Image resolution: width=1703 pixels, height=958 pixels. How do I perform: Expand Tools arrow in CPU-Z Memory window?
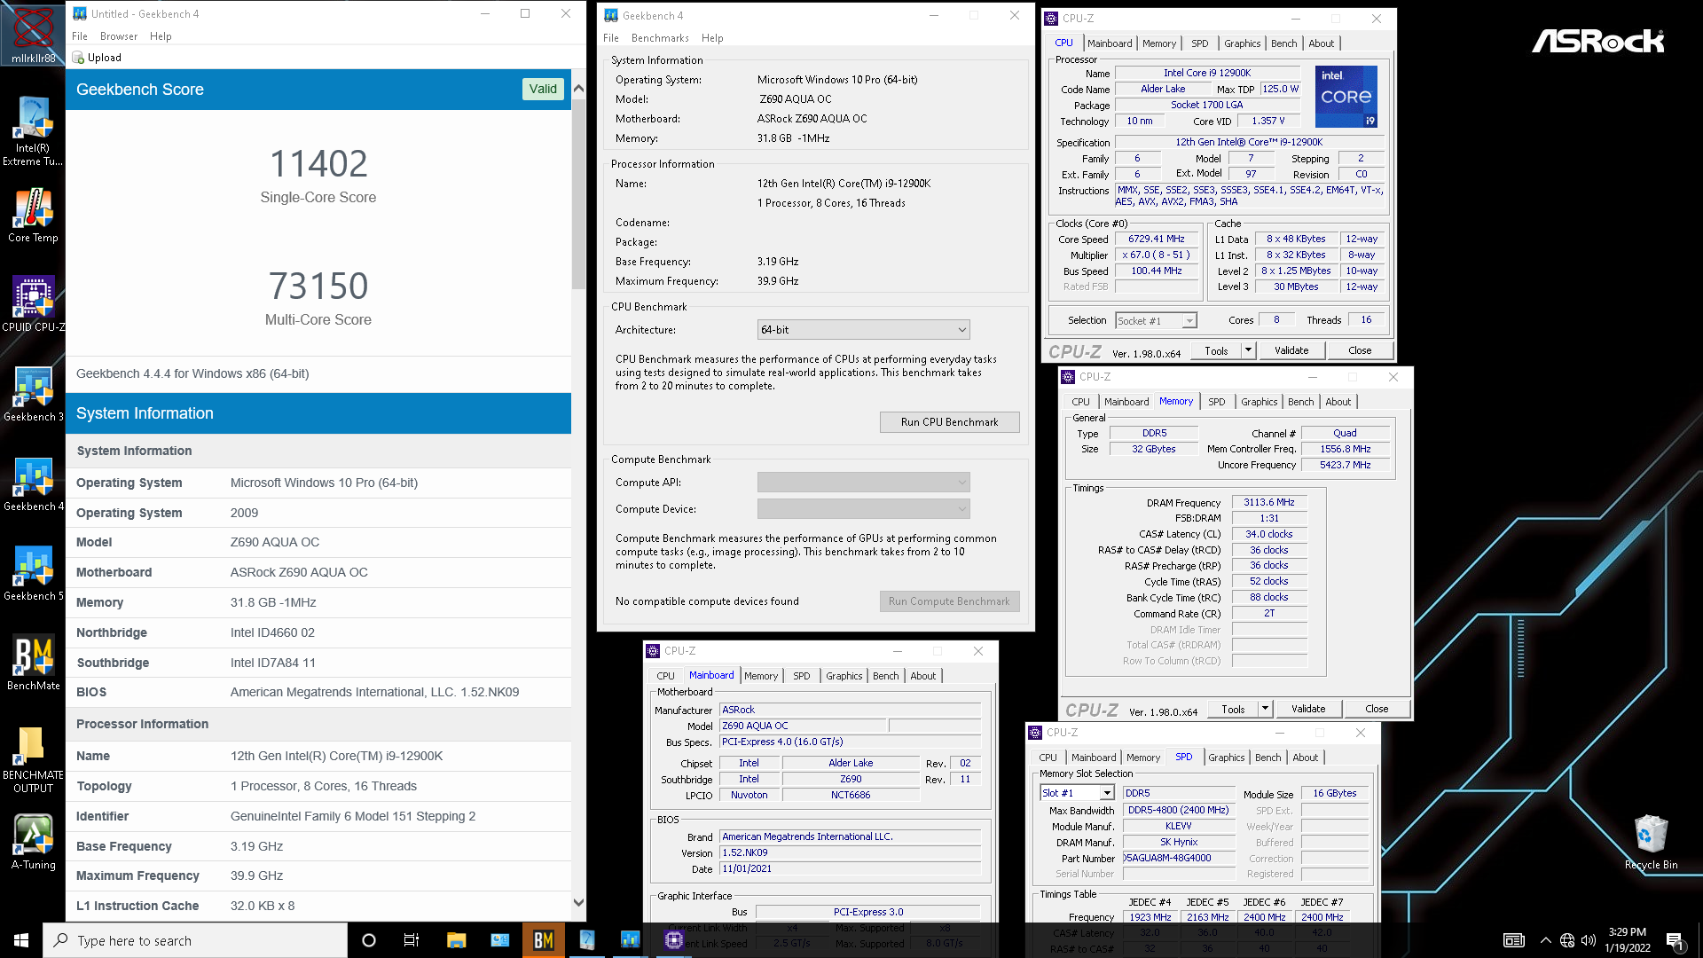click(1265, 709)
